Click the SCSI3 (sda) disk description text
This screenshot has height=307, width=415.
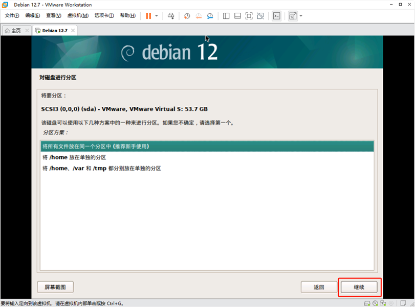pyautogui.click(x=124, y=109)
